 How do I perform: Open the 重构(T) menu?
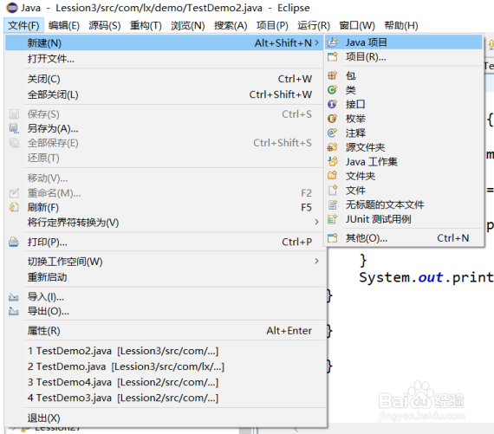146,25
